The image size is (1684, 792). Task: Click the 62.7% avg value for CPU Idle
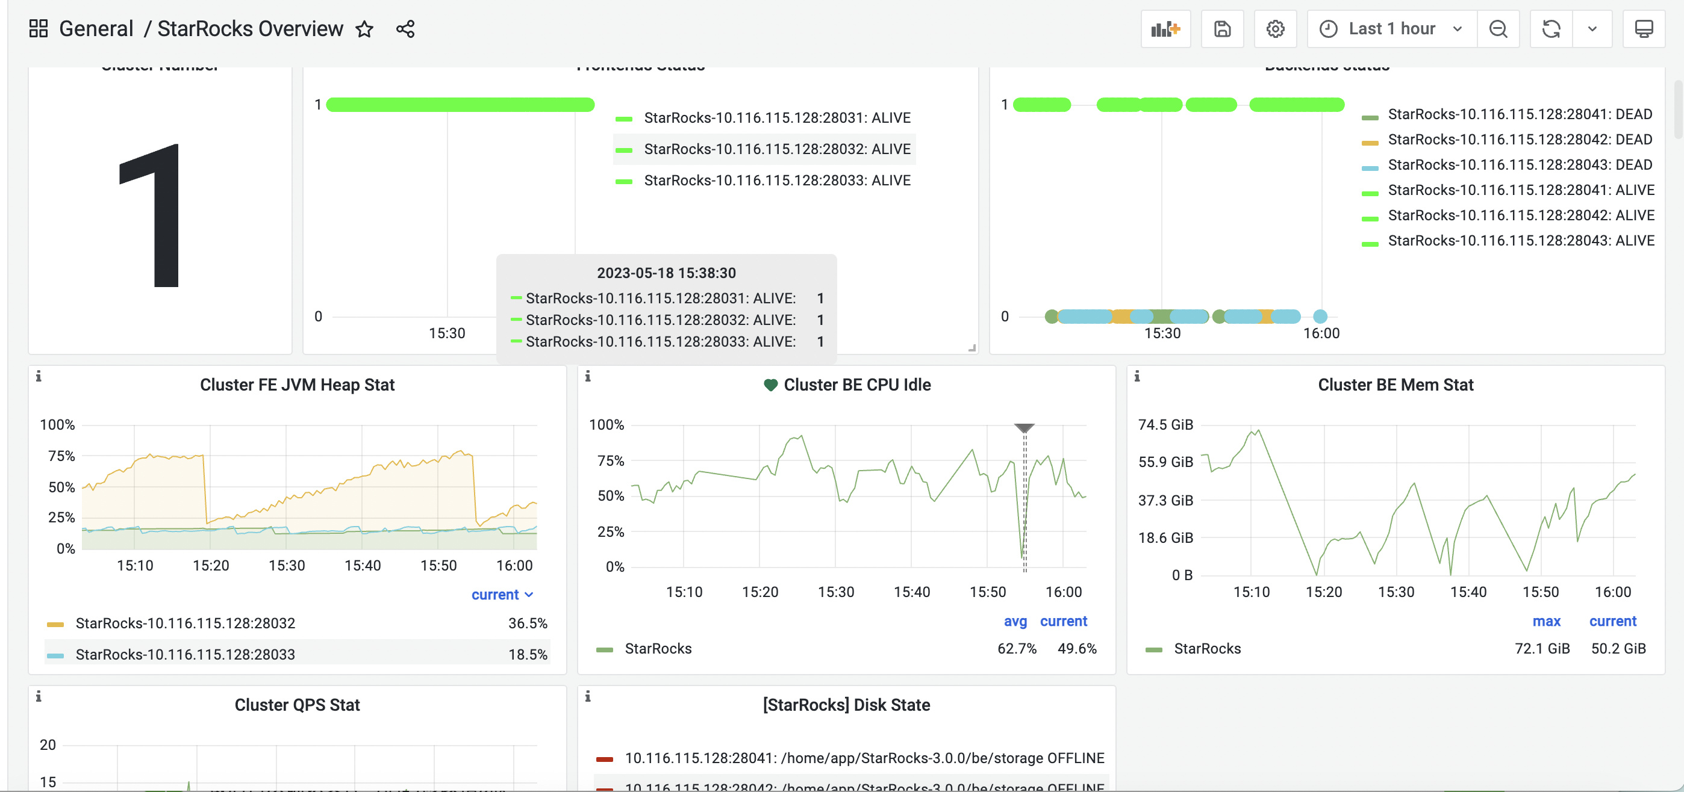click(1017, 648)
